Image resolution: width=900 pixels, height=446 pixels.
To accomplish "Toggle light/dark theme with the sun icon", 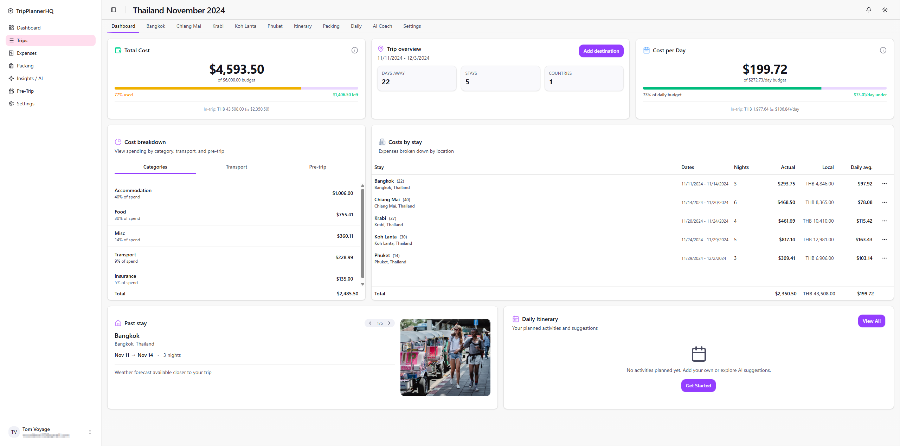I will coord(885,10).
